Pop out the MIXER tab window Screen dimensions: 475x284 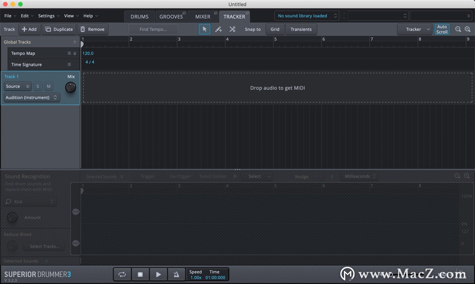pos(216,13)
